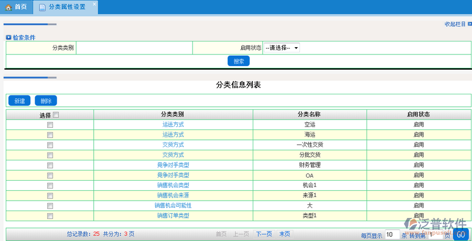Toggle the select-all checkbox in header
472x241 pixels.
[56, 115]
